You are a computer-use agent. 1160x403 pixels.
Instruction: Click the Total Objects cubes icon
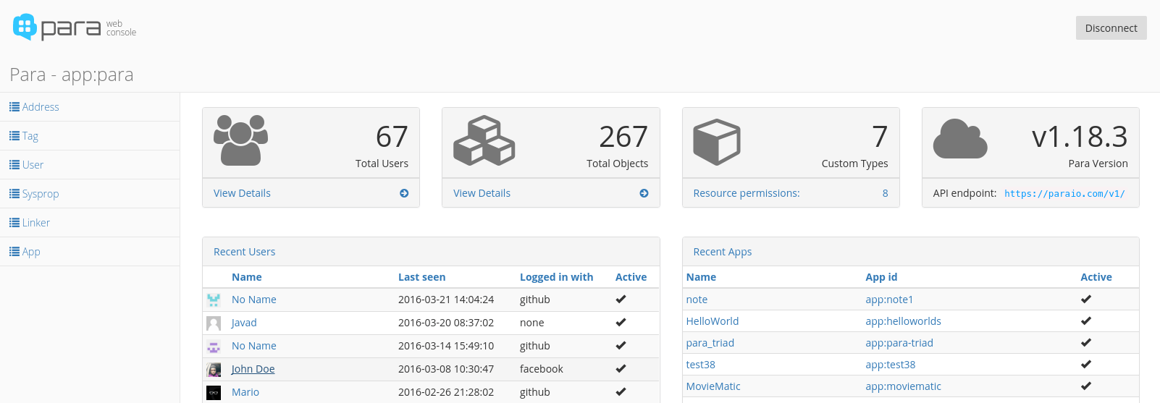pyautogui.click(x=484, y=140)
